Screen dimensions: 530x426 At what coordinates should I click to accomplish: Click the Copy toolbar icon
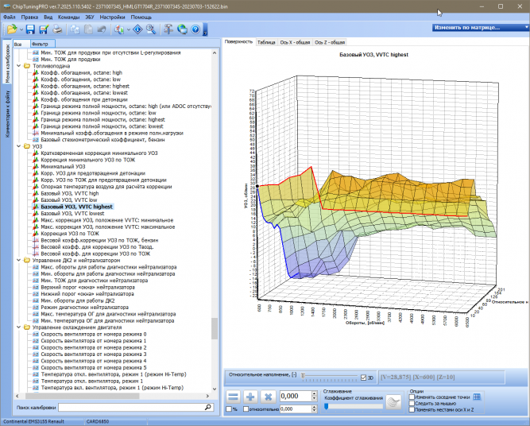(x=75, y=29)
